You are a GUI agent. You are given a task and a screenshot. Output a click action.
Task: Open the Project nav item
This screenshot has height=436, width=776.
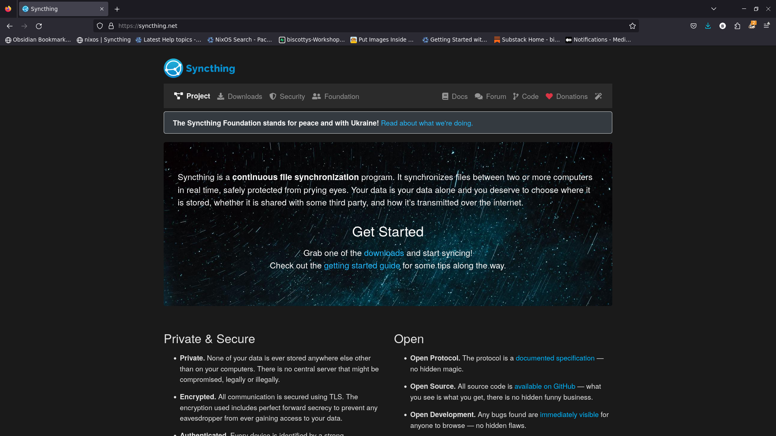pyautogui.click(x=192, y=96)
